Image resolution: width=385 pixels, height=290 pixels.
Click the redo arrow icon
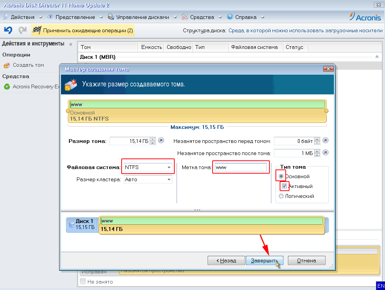[23, 30]
